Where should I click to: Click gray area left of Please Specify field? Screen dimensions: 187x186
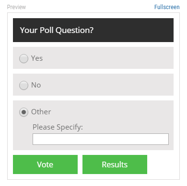[23, 139]
